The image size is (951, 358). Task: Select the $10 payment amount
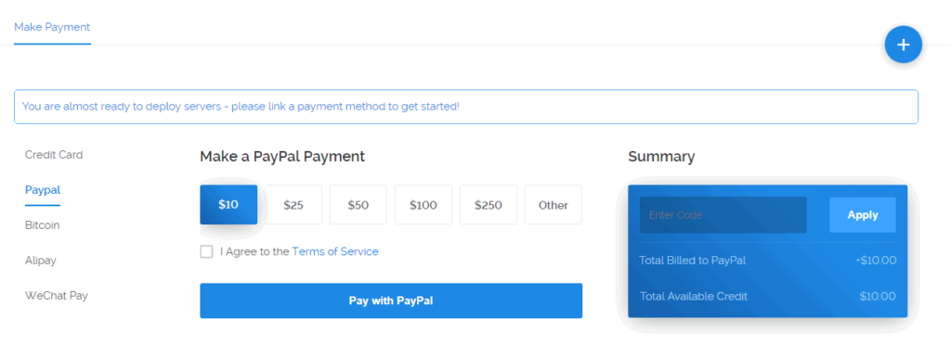228,205
